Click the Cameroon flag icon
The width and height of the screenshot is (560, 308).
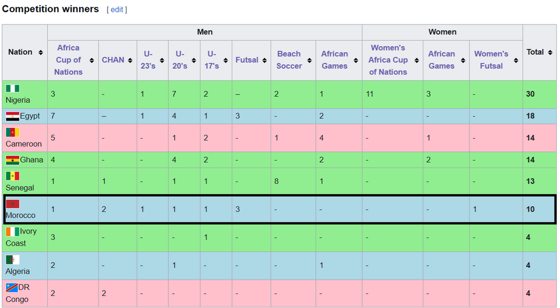[12, 132]
